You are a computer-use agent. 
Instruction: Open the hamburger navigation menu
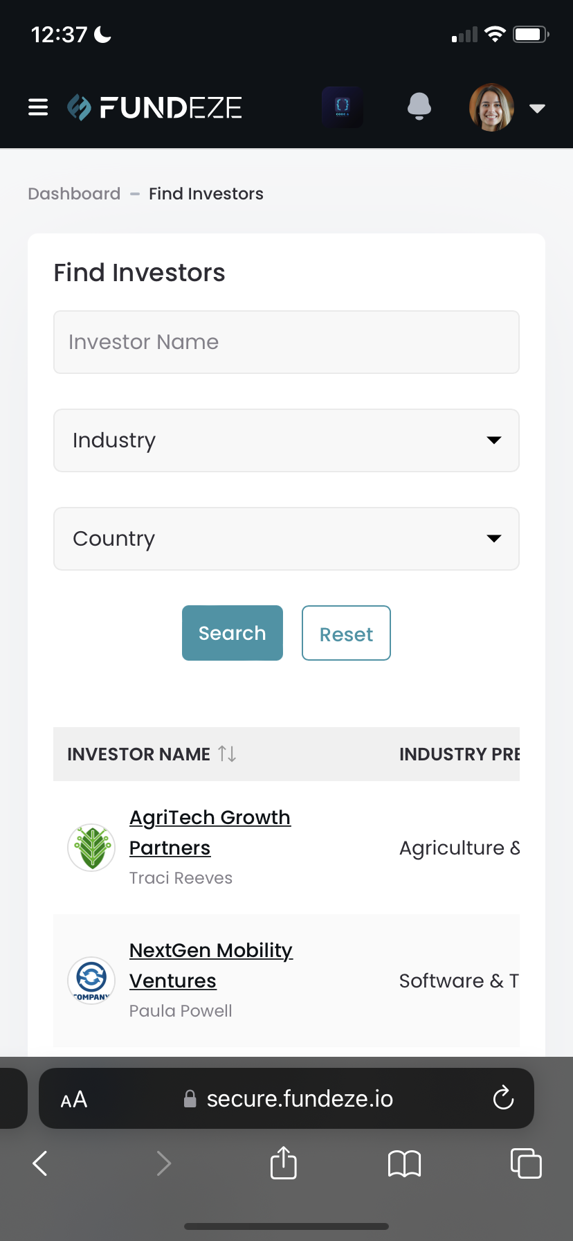click(38, 107)
